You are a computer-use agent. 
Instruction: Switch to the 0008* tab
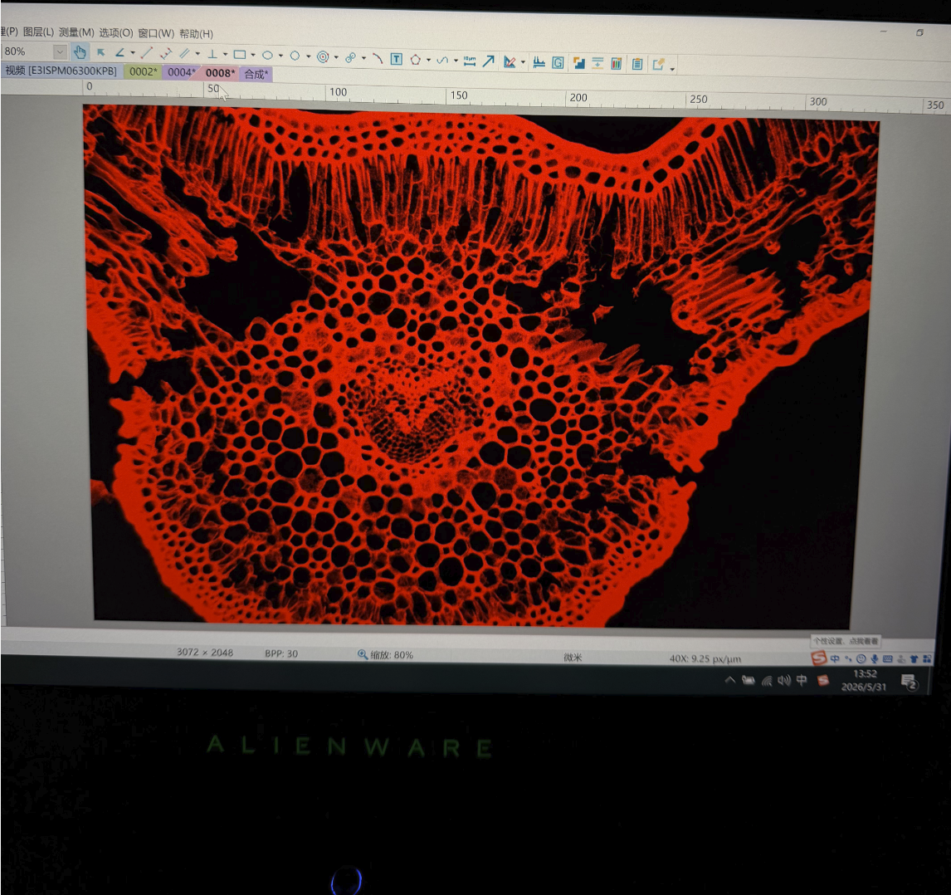[220, 73]
